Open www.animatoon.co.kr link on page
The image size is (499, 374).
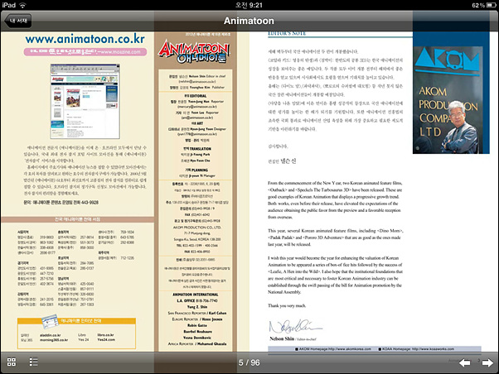point(85,39)
